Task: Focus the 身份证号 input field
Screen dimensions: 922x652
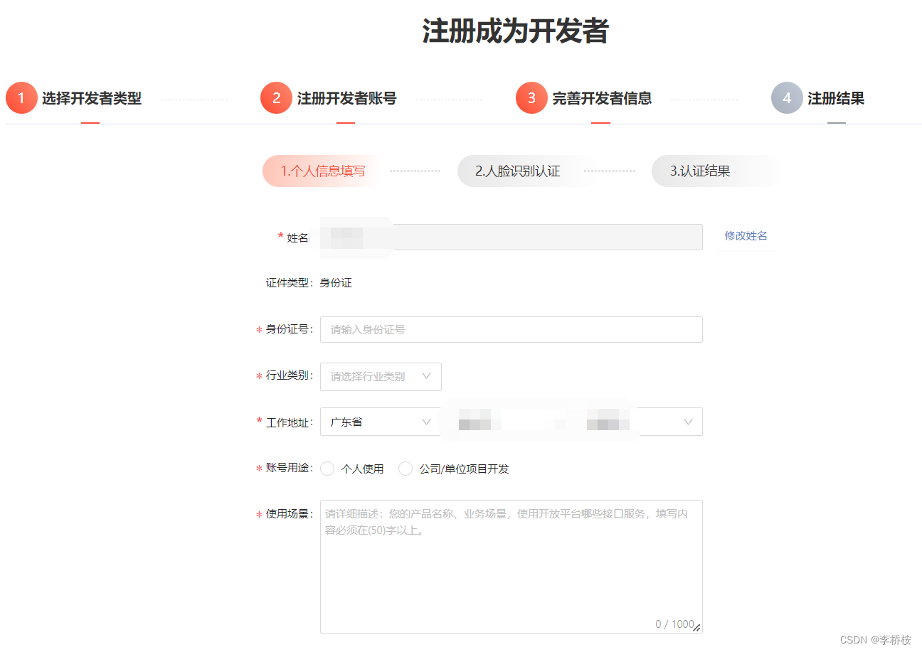Action: click(512, 329)
